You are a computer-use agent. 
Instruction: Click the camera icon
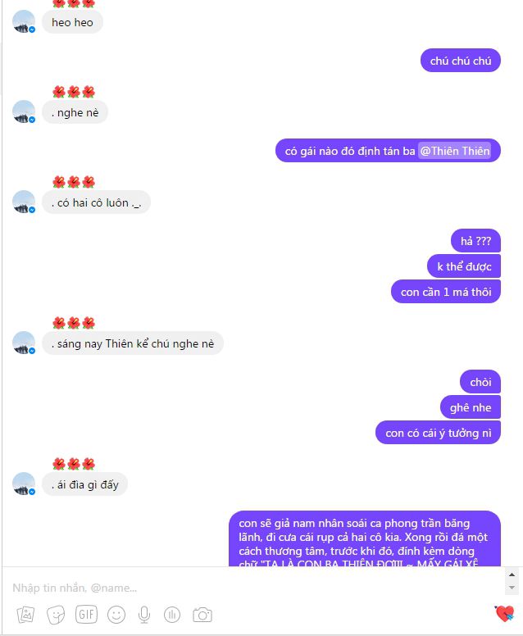coord(202,615)
